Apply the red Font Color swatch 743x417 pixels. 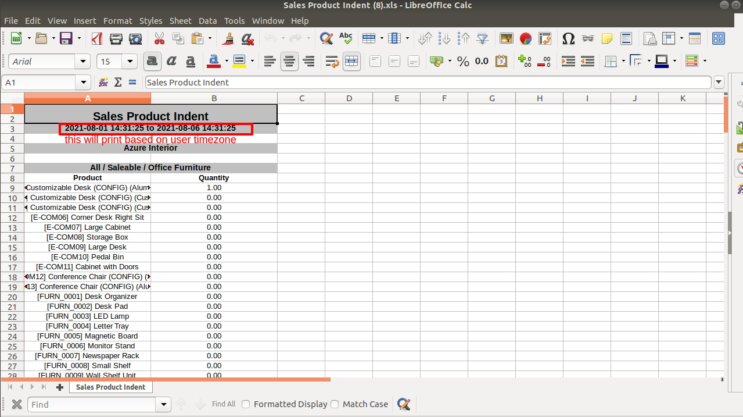214,61
